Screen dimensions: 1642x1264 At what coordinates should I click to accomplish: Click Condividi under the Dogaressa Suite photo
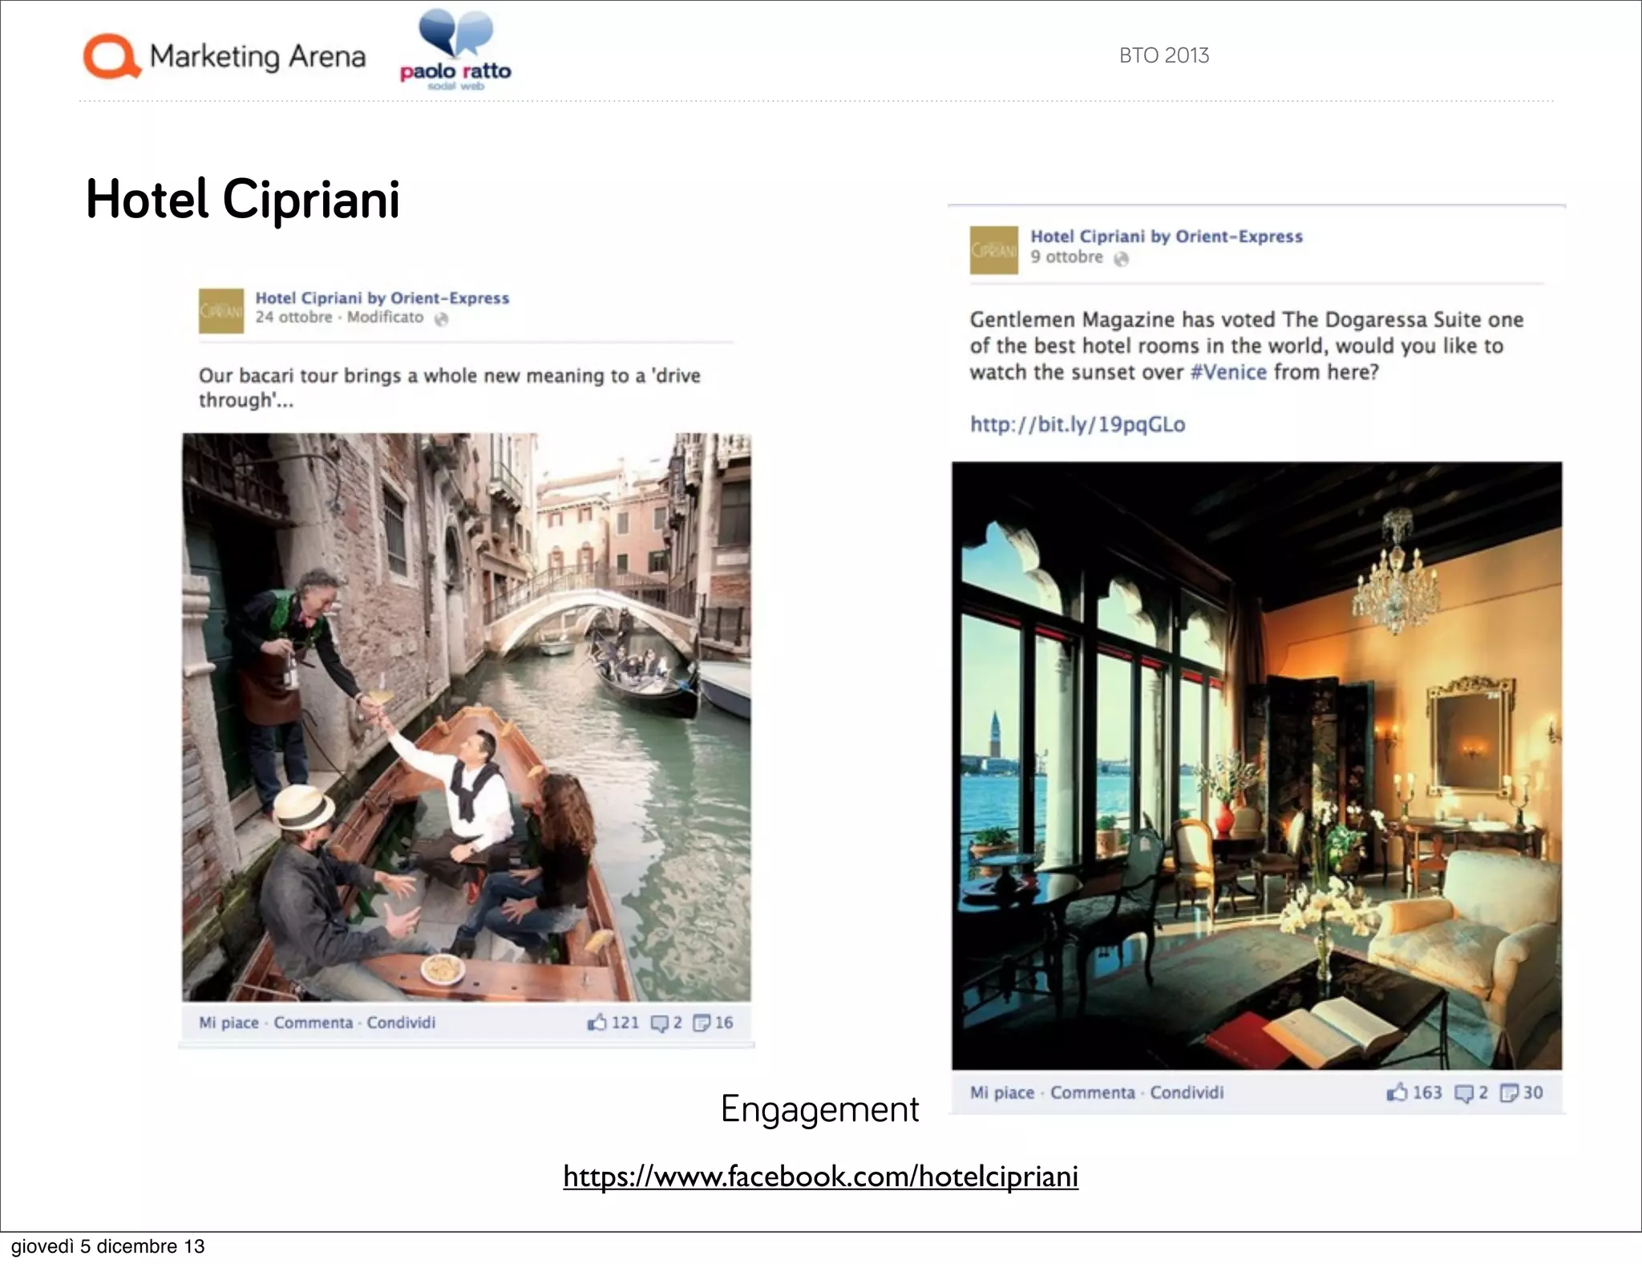coord(1187,1092)
